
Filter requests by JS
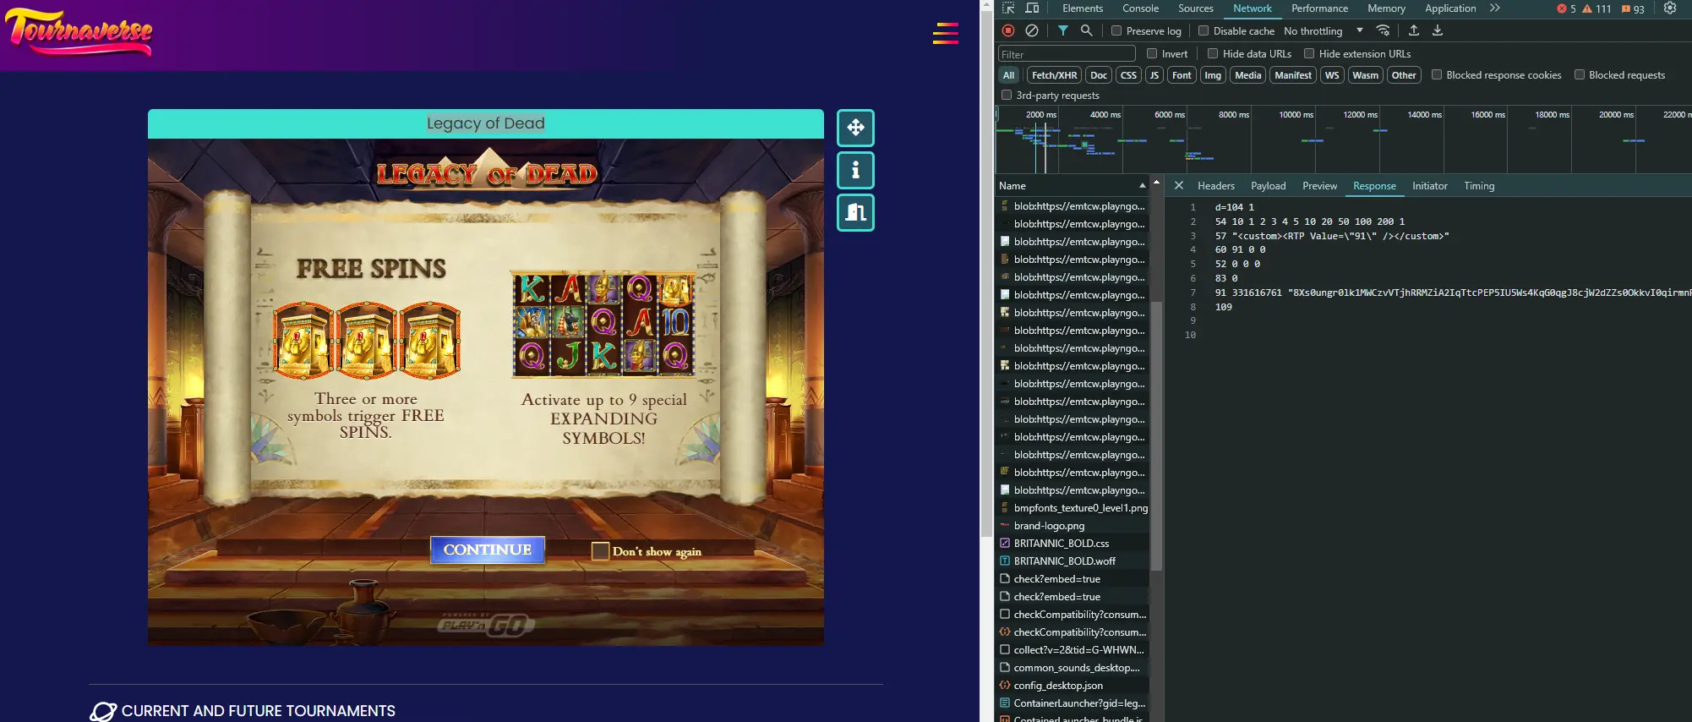1154,75
